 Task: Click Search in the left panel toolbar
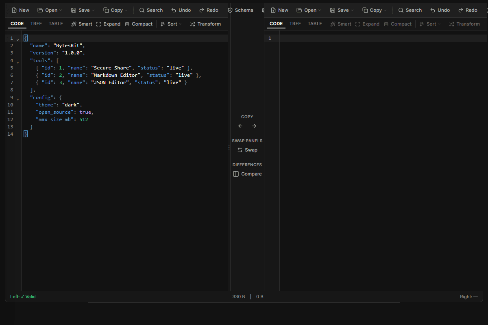pyautogui.click(x=151, y=10)
